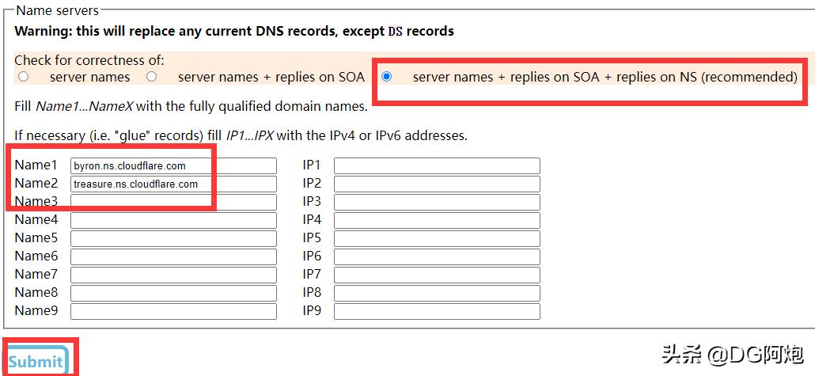
Task: Focus the IP5 address input
Action: 437,238
